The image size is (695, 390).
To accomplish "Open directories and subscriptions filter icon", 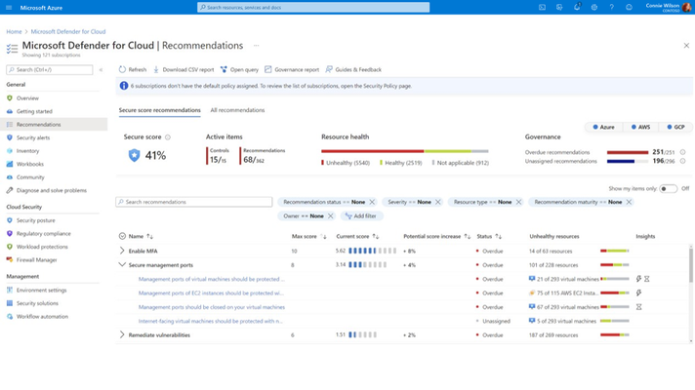I will [559, 8].
